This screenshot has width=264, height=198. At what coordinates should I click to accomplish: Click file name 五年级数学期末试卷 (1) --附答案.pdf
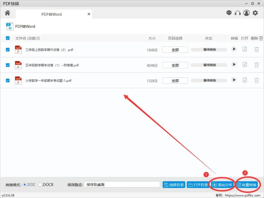[x=52, y=65]
